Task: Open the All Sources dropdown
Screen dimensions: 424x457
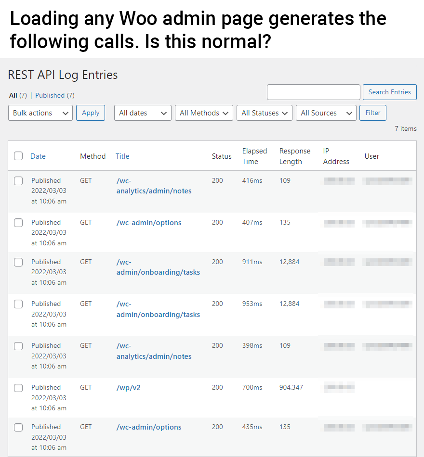Action: (326, 113)
